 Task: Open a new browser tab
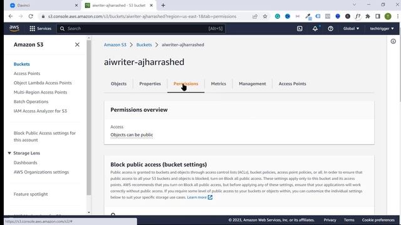[163, 6]
